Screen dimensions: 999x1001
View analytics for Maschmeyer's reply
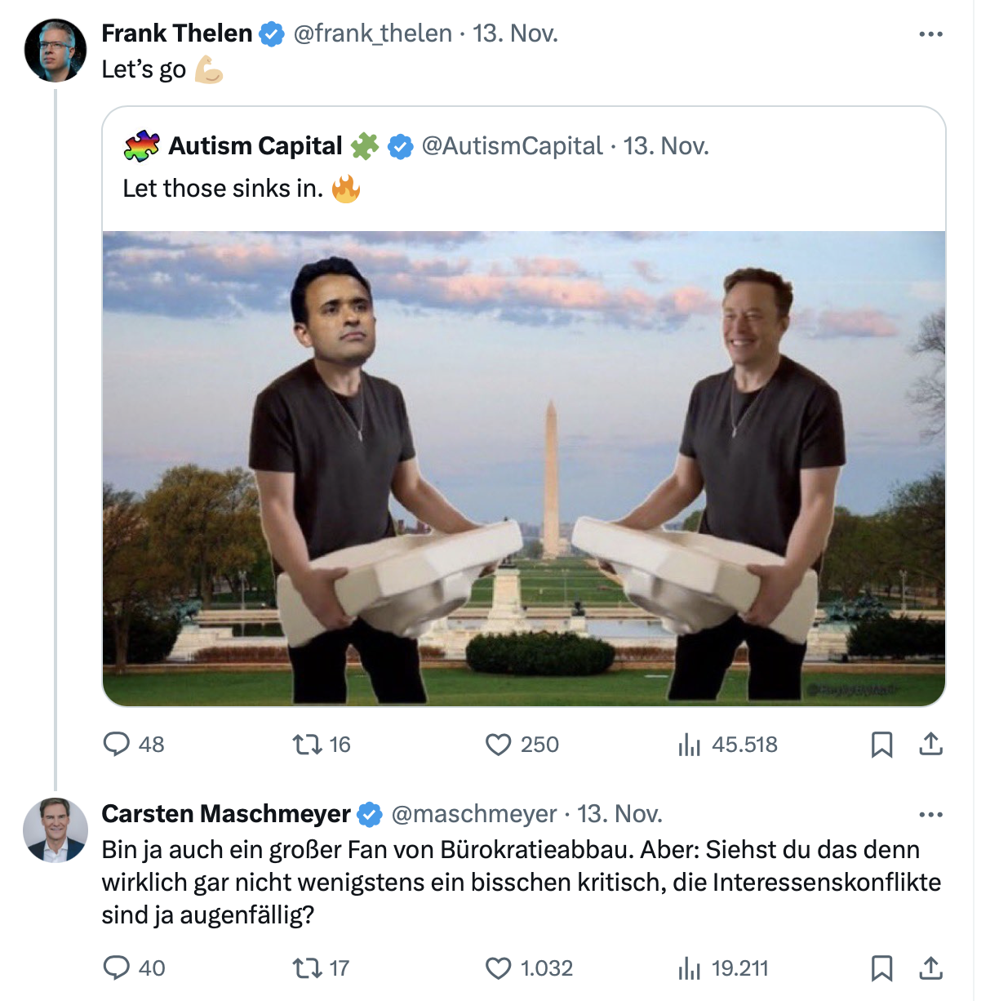pos(690,968)
